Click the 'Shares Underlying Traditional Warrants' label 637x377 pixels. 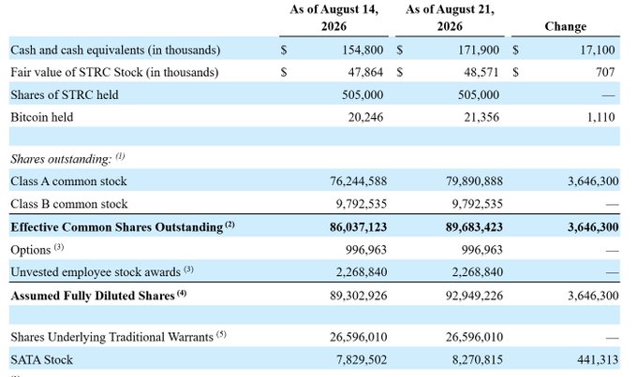[111, 337]
